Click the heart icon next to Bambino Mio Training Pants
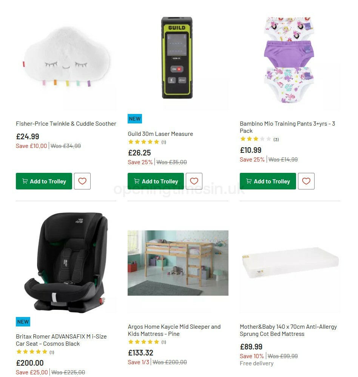Screen dimensions: 358x377 [306, 181]
